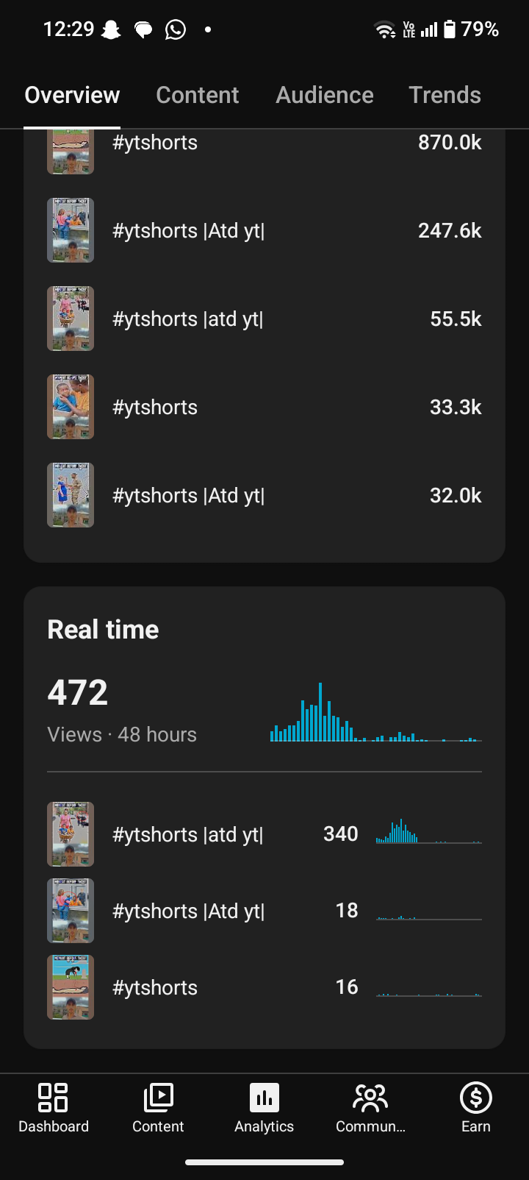This screenshot has height=1180, width=529.
Task: Open the video with 247.6k views
Action: point(264,230)
